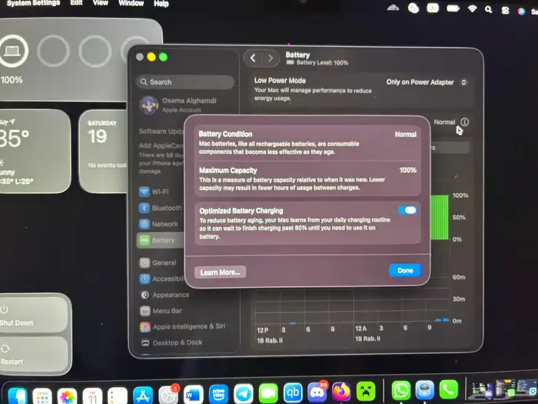Open Reminders from the Dock
The height and width of the screenshot is (404, 538).
(118, 396)
